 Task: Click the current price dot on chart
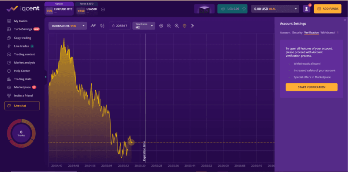point(131,142)
